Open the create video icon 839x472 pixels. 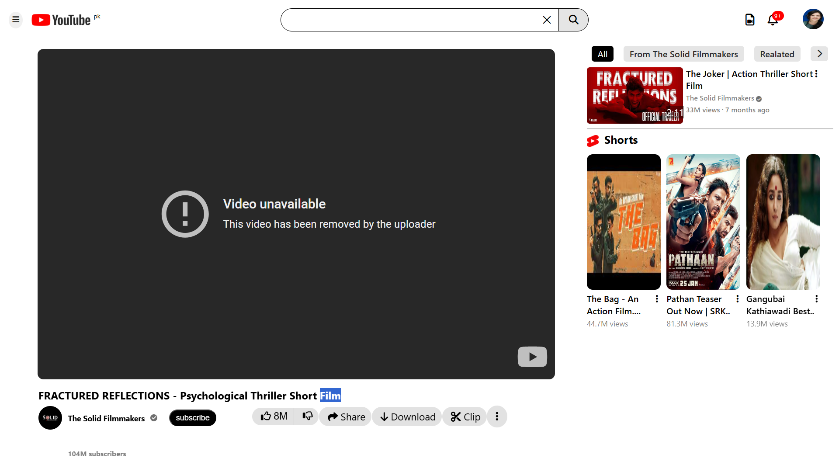click(x=749, y=20)
